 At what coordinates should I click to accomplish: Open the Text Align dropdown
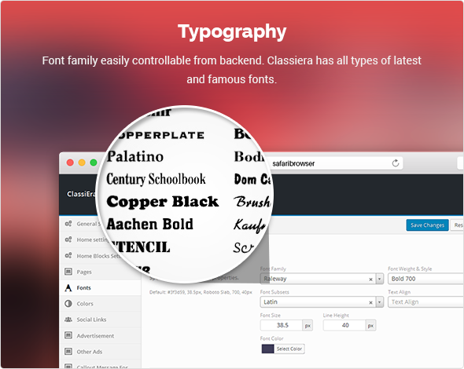tap(425, 302)
